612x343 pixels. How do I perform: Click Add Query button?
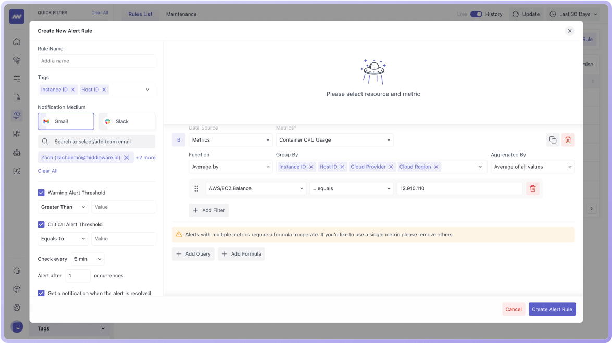click(x=193, y=254)
